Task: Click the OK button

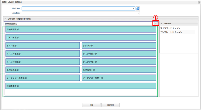Action: 91,105
